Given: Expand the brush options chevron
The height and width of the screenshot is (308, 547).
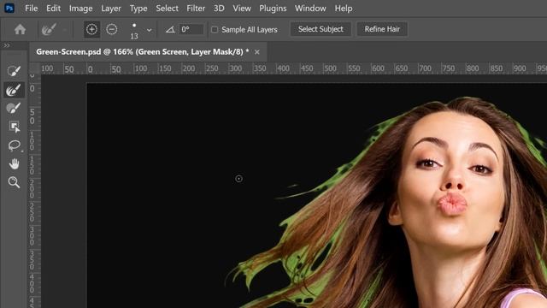Looking at the screenshot, I should pyautogui.click(x=150, y=31).
